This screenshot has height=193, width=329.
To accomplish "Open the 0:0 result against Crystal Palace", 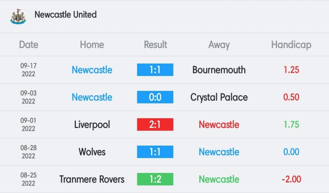I will click(155, 97).
